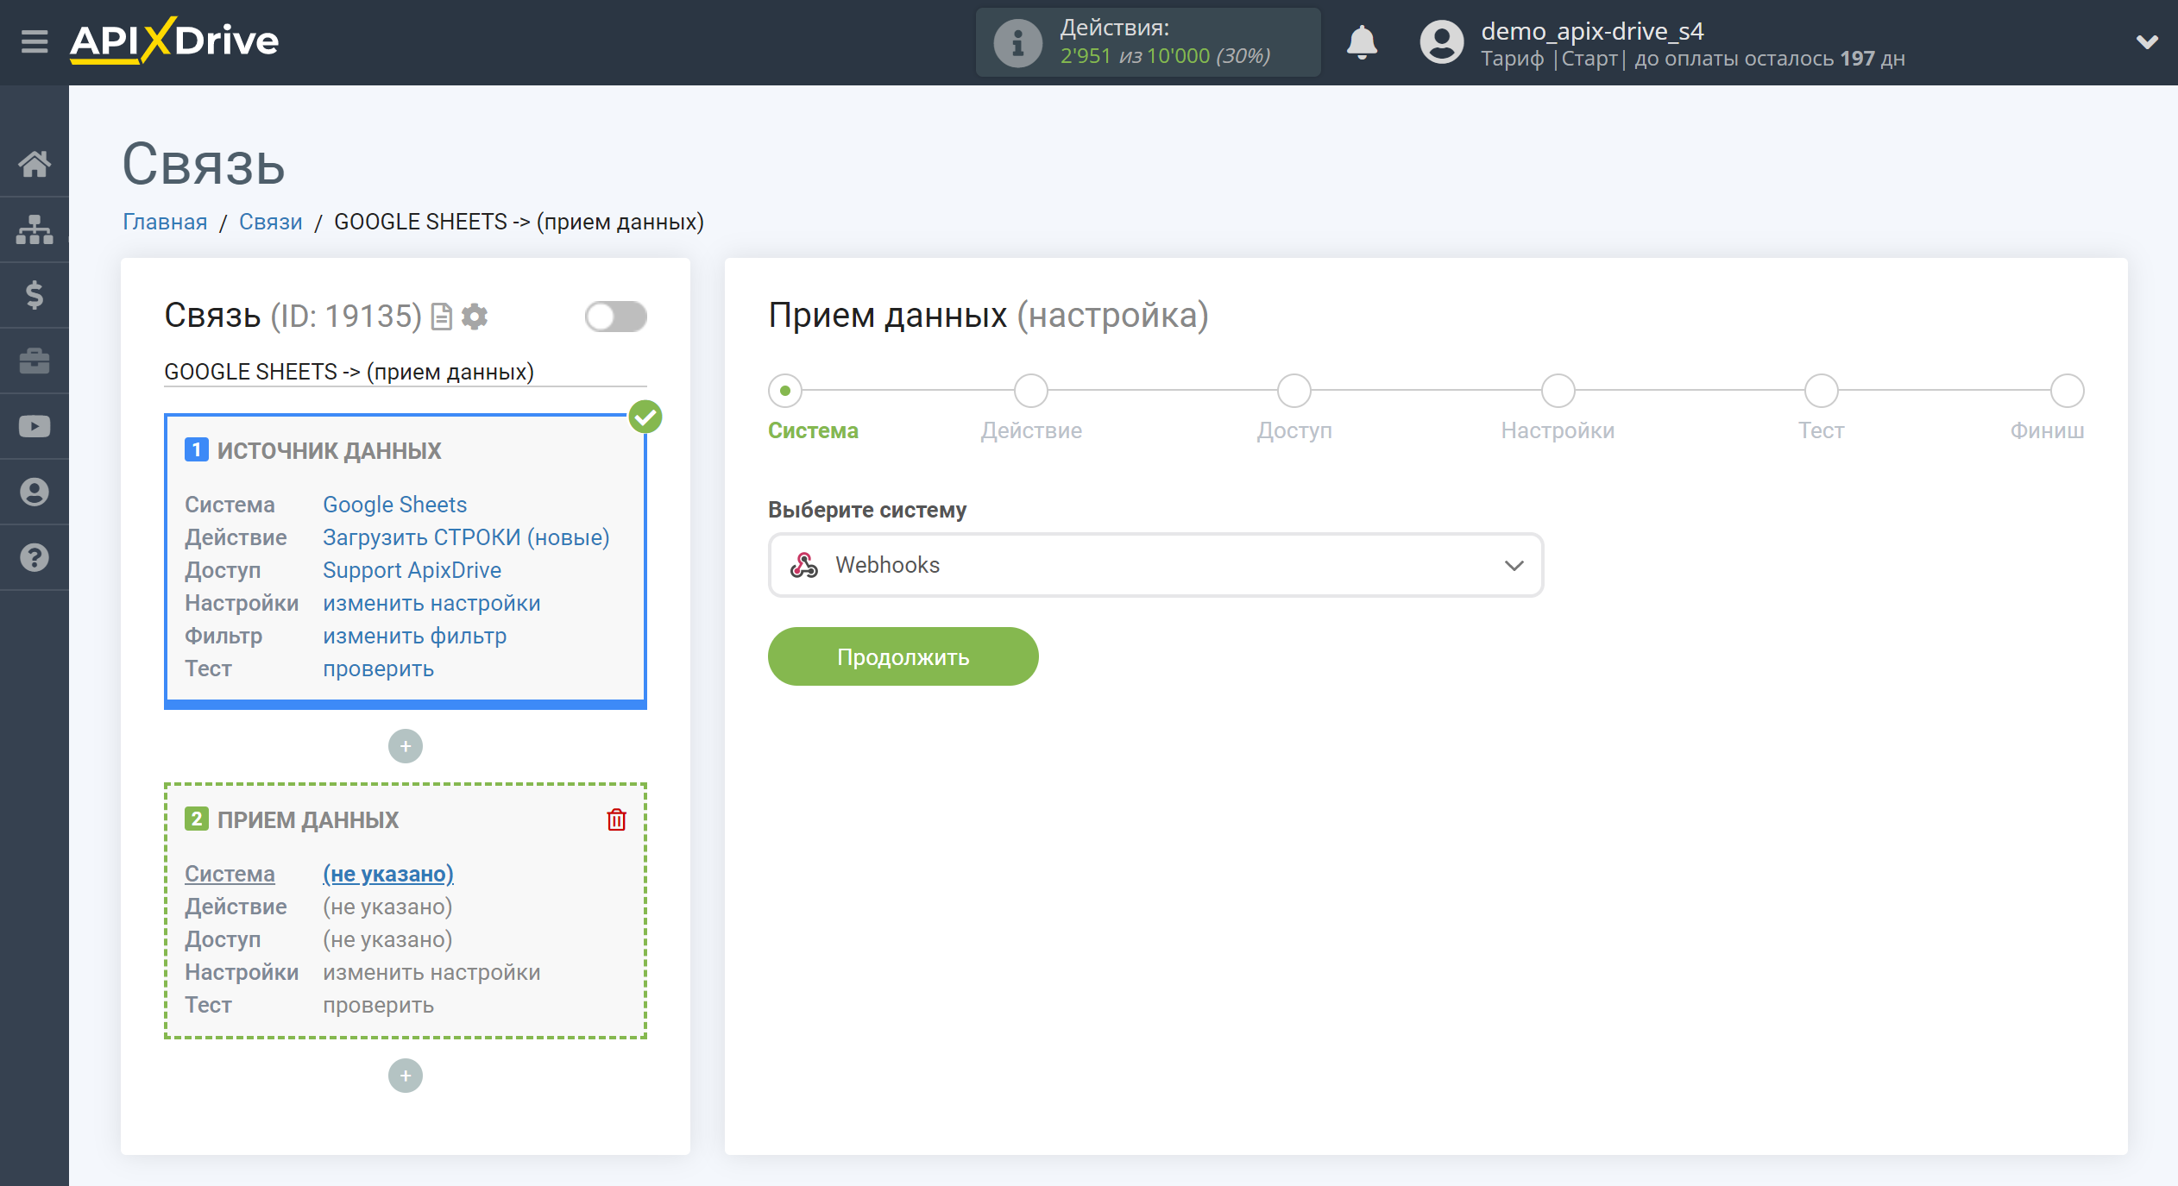Click the green checkmark on data source
The height and width of the screenshot is (1186, 2178).
coord(645,417)
